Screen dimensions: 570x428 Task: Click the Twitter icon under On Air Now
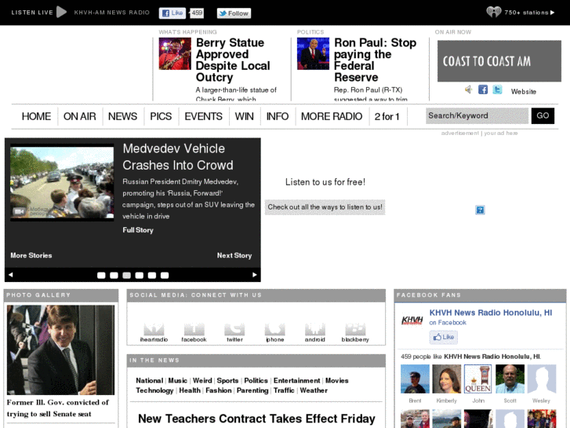pyautogui.click(x=497, y=90)
